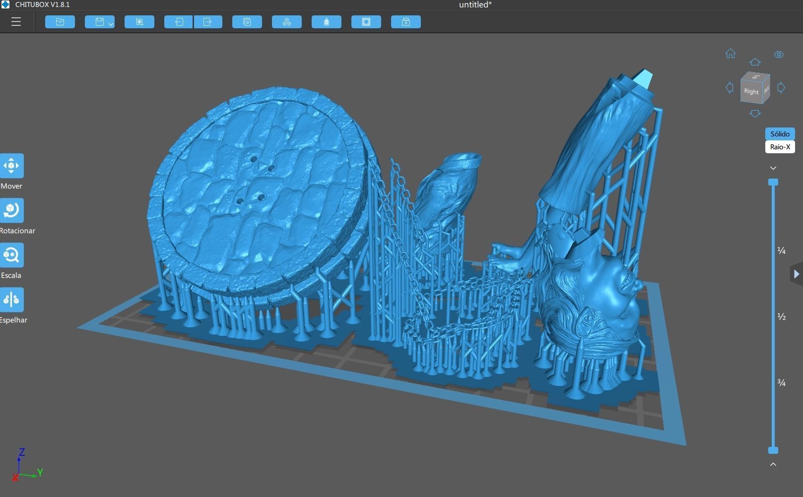
Task: Click the ¼ mark on the layer slider
Action: (x=781, y=250)
